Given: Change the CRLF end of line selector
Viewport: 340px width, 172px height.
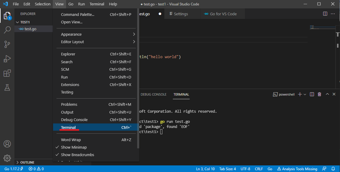Looking at the screenshot, I should pos(259,169).
